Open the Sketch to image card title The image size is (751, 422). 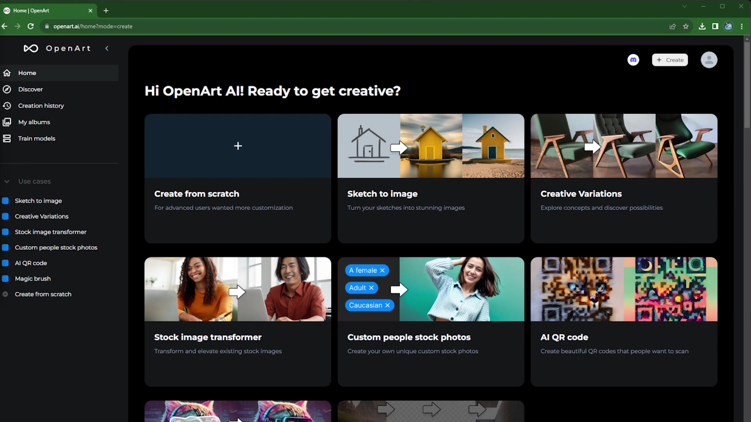click(382, 194)
